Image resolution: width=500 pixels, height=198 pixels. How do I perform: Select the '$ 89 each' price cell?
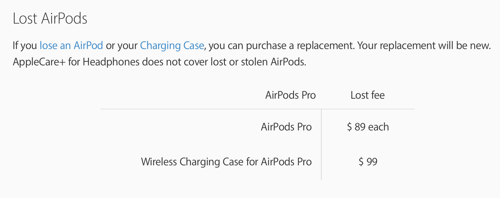point(368,127)
